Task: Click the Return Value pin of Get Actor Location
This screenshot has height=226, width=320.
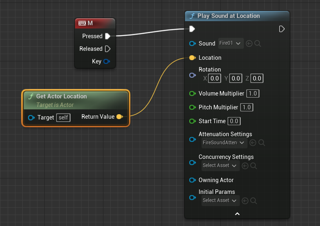Action: click(x=119, y=117)
